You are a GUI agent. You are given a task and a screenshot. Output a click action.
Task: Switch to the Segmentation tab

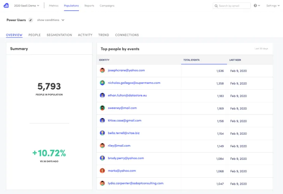click(59, 35)
